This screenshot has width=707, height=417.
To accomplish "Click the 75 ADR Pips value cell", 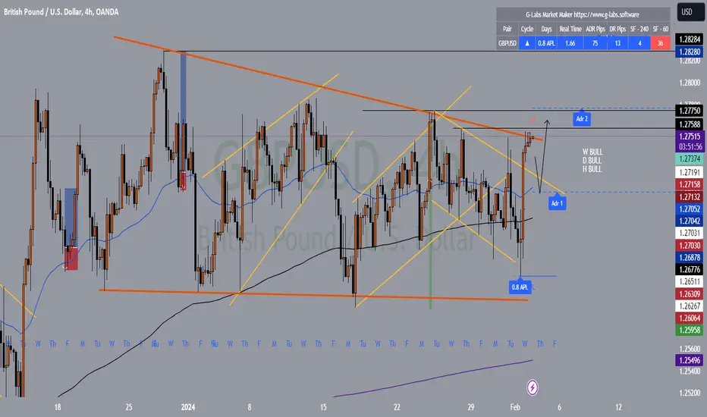I will click(x=595, y=43).
